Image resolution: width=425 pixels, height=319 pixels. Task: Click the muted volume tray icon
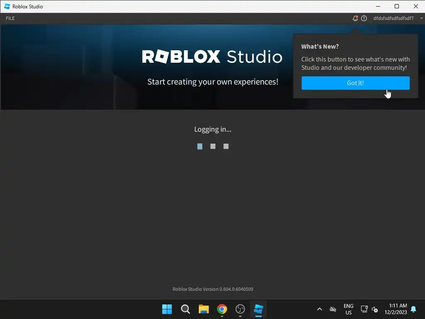pyautogui.click(x=375, y=309)
